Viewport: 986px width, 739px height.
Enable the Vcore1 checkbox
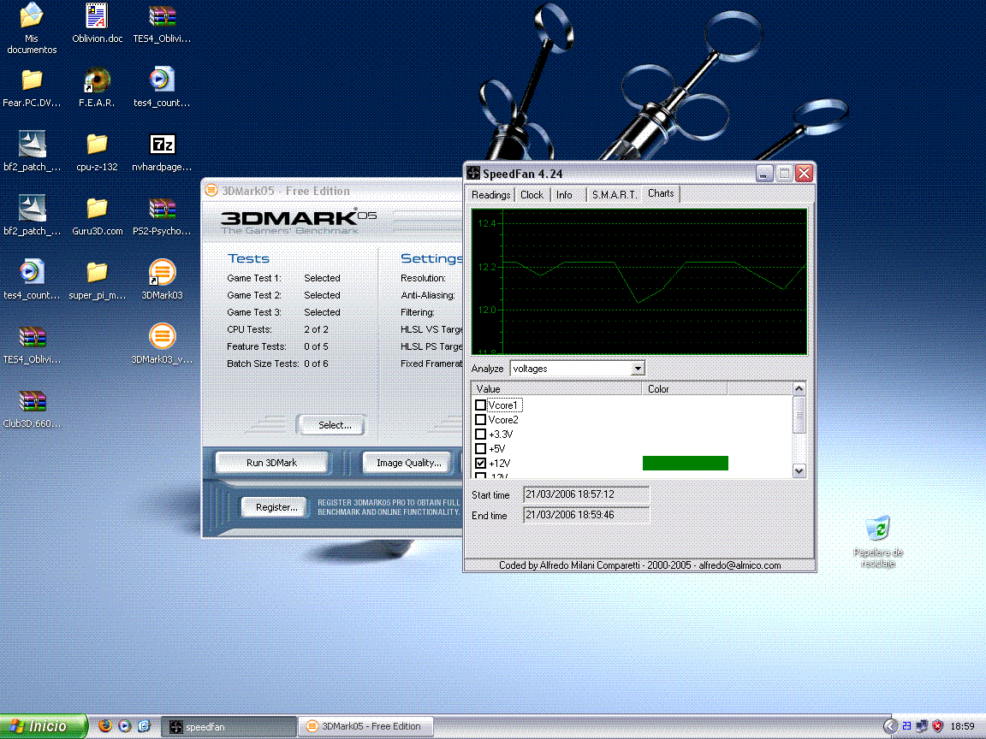(480, 405)
